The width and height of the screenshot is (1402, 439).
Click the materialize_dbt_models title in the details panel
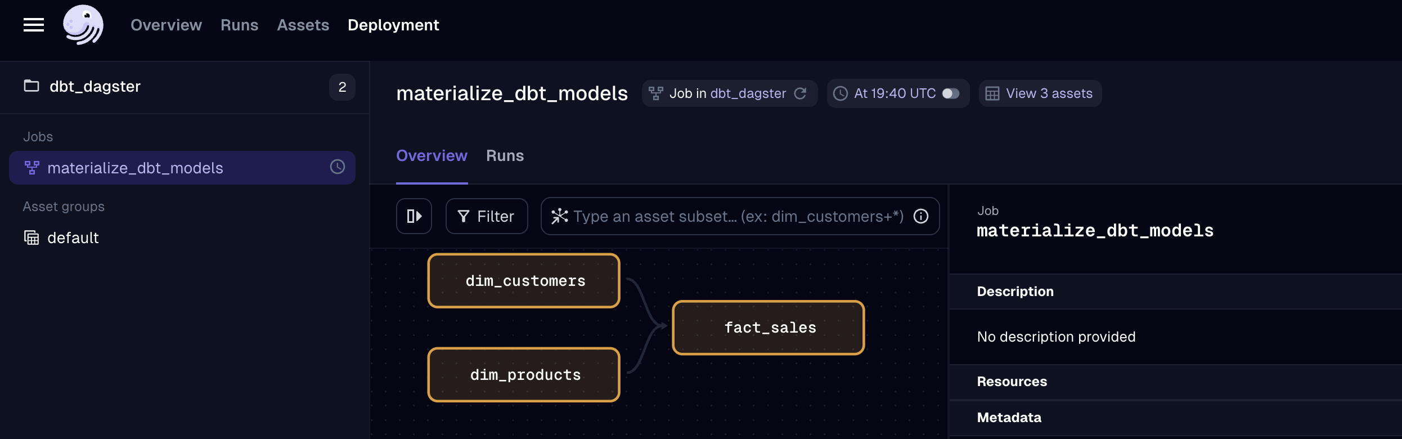(1095, 231)
